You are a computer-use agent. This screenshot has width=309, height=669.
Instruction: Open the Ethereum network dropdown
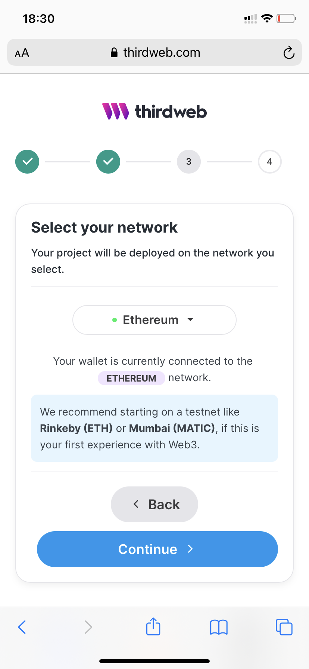click(x=154, y=320)
